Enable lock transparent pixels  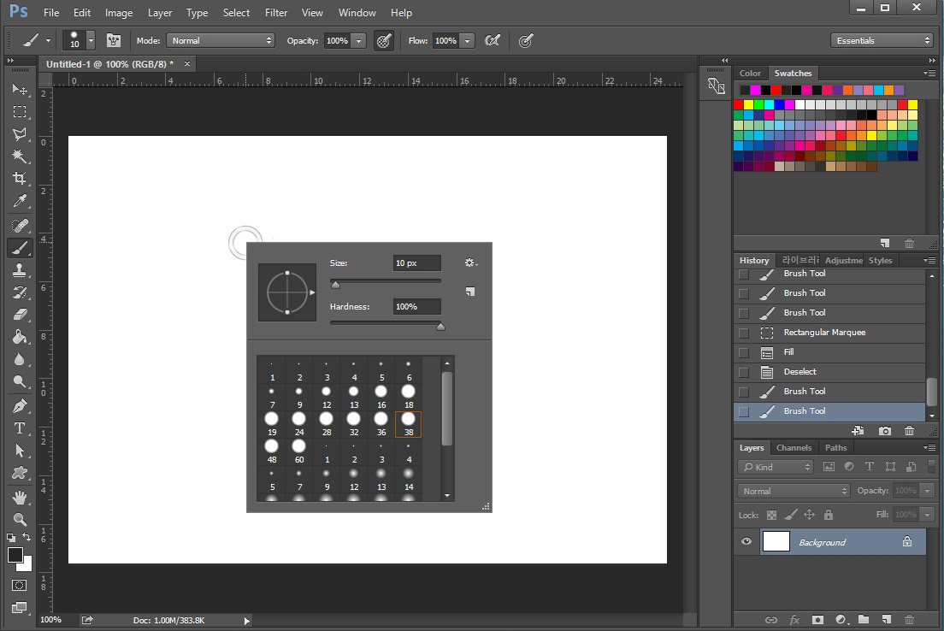(x=771, y=515)
